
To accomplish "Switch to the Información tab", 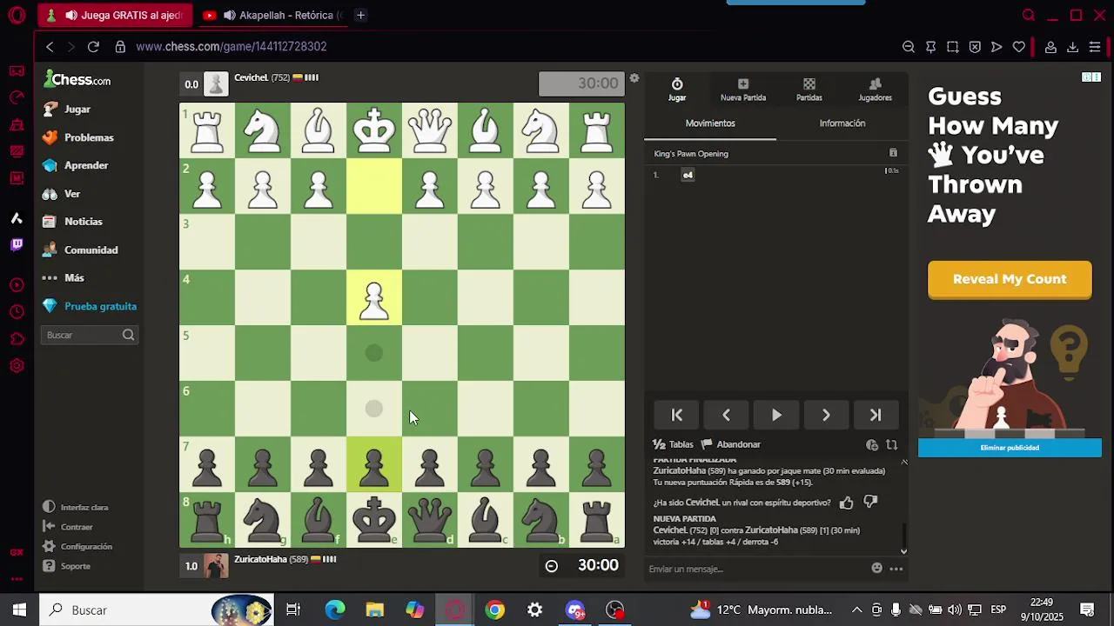I will point(842,123).
